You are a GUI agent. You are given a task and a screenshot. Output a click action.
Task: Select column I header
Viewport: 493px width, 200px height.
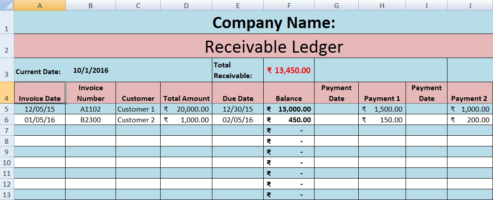(427, 5)
